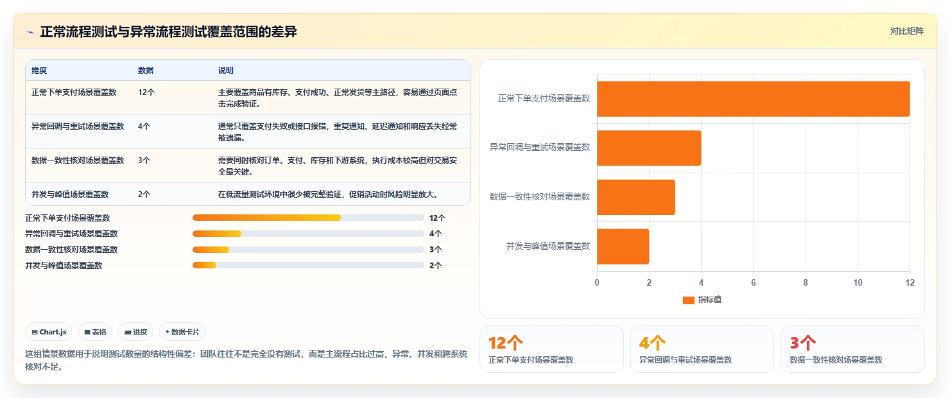Open the 3个 data card
This screenshot has height=398, width=950.
(x=852, y=349)
